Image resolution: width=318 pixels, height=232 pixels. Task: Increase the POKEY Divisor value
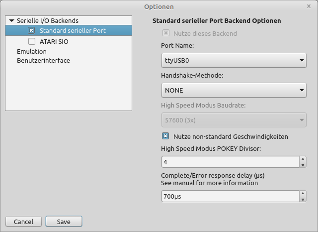(303, 159)
